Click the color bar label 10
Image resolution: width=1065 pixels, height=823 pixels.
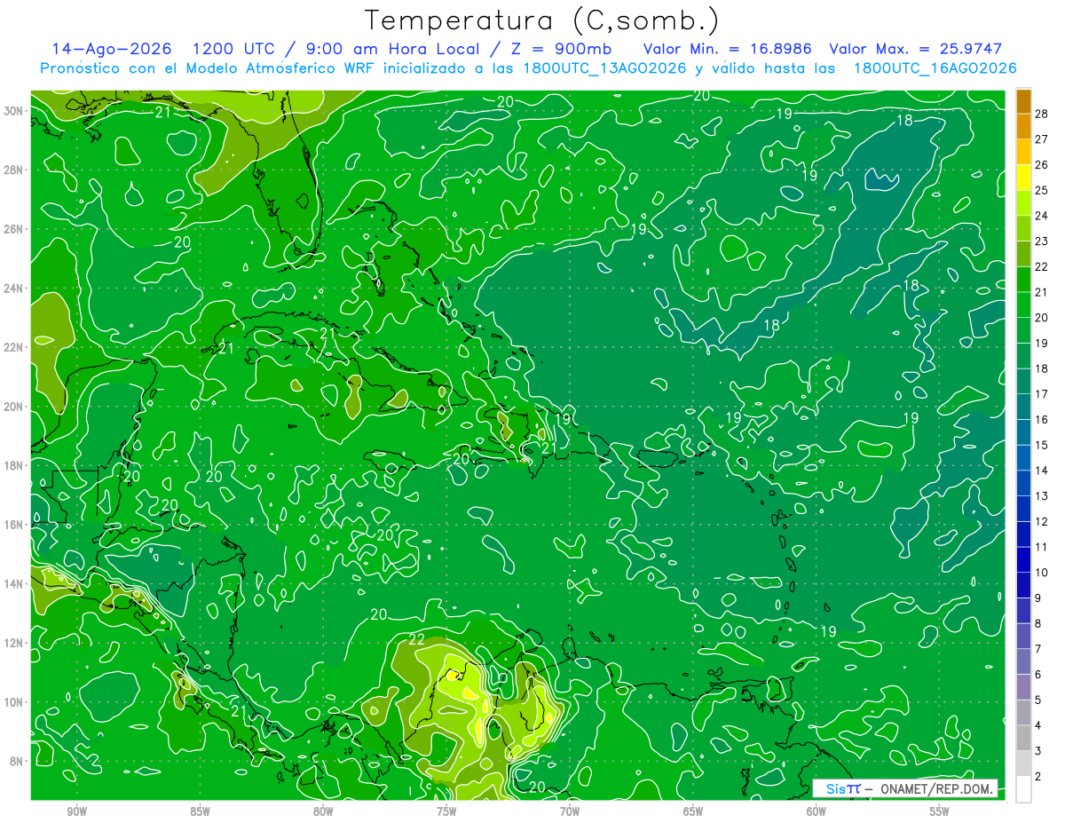(1042, 573)
